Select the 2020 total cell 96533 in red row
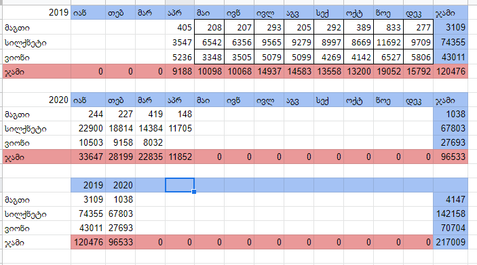Viewport: 477px width, 265px height. click(451, 157)
